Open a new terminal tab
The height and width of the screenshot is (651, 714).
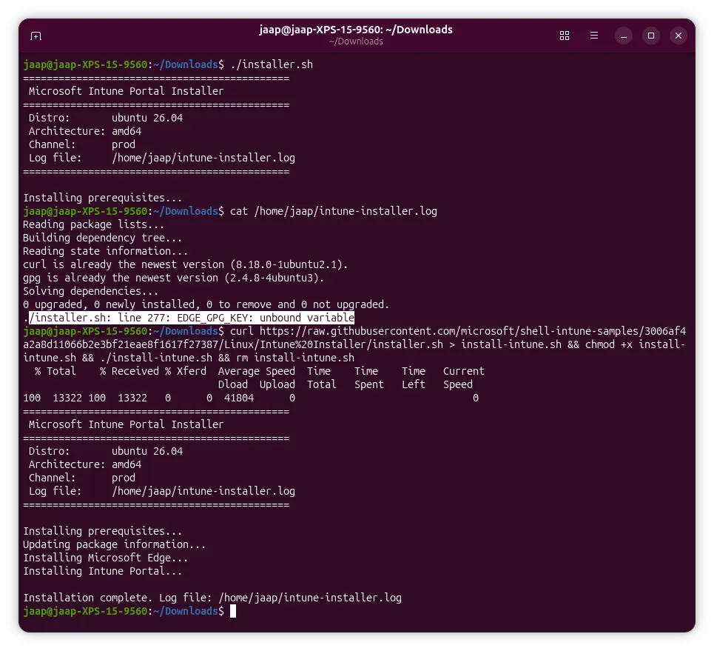pos(36,36)
